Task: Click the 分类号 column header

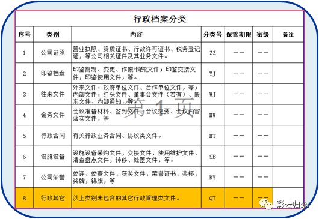Action: click(x=213, y=34)
